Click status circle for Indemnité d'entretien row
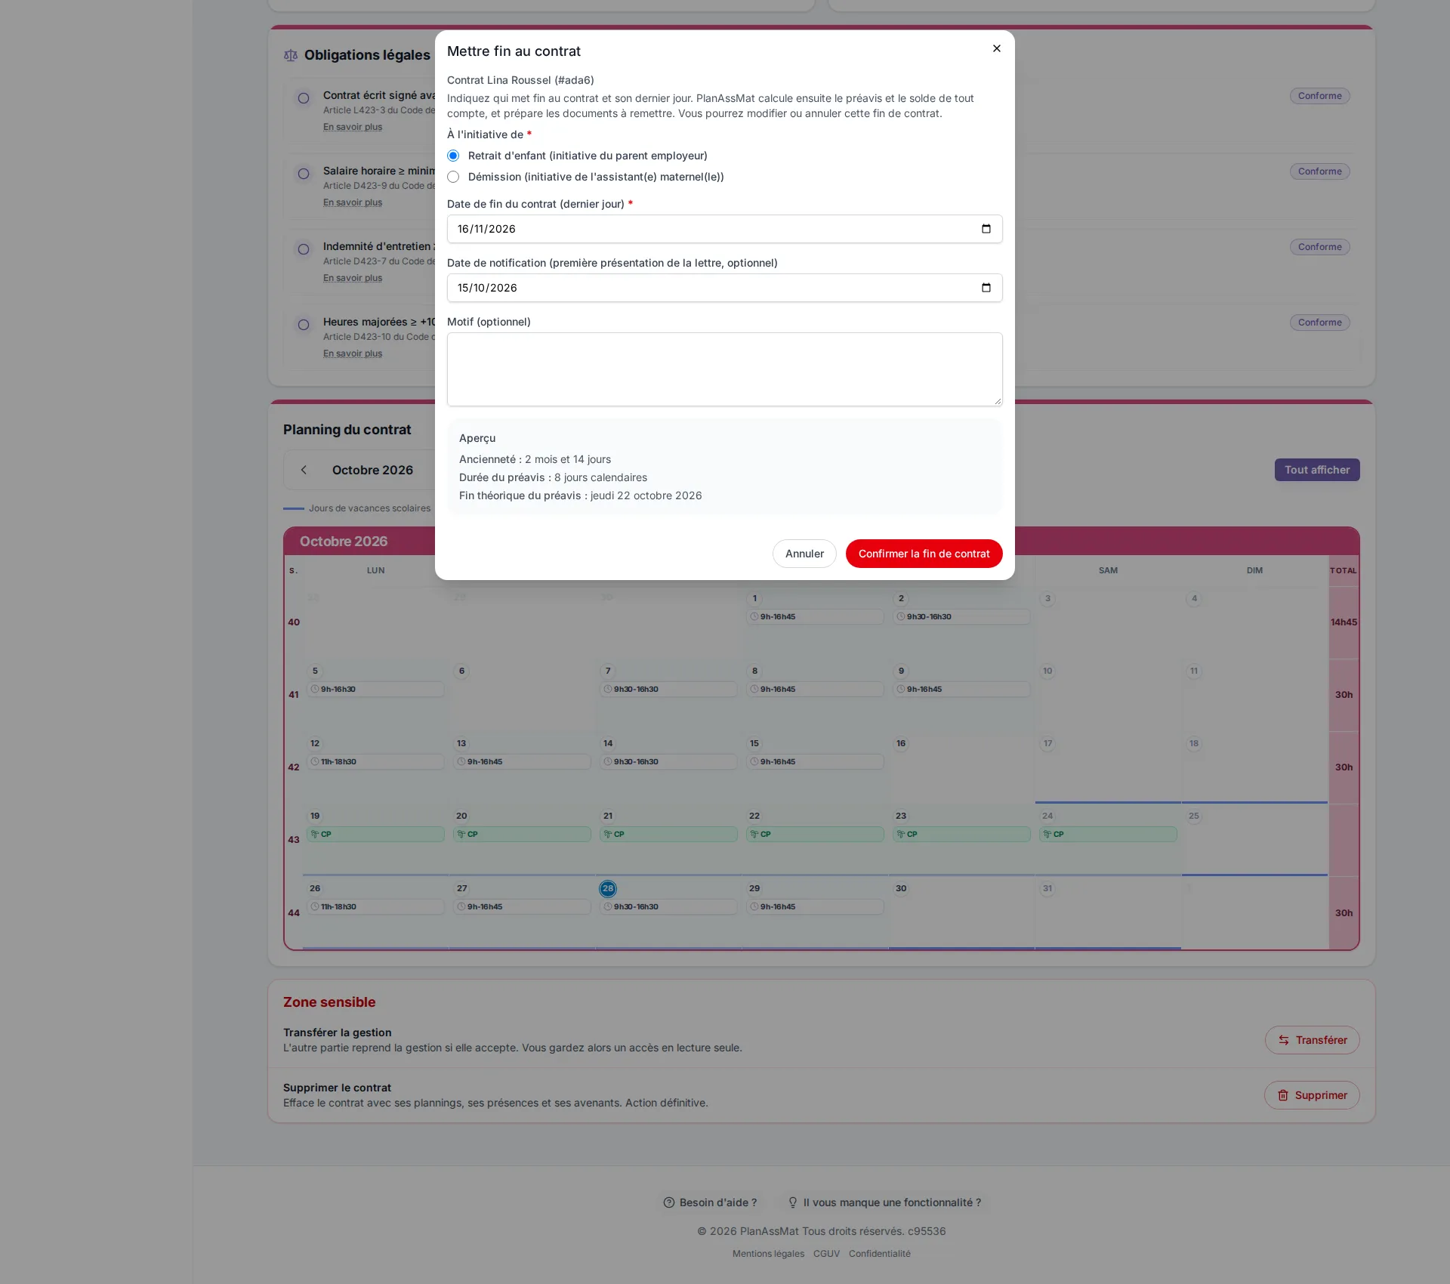Image resolution: width=1450 pixels, height=1284 pixels. click(x=304, y=249)
